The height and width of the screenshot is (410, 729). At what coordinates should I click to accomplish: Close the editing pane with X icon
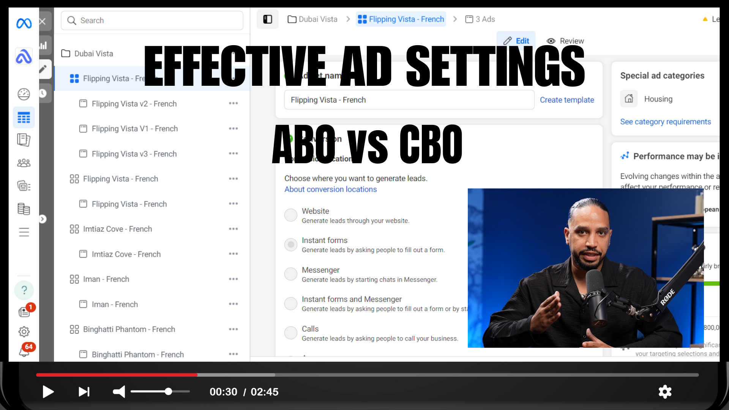click(43, 21)
